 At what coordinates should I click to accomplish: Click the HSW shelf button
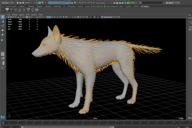28,10
